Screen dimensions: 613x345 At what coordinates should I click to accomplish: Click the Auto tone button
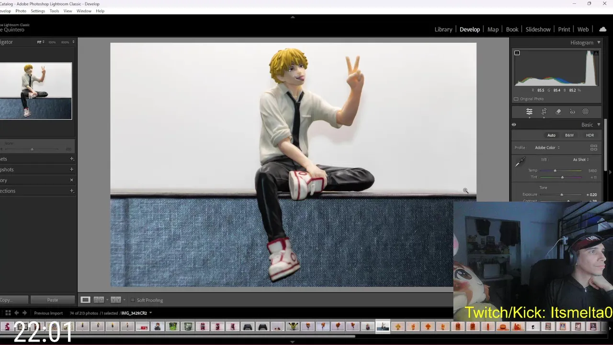click(551, 135)
